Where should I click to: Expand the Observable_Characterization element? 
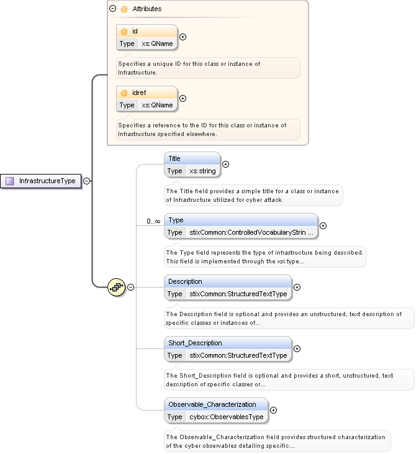(x=274, y=411)
